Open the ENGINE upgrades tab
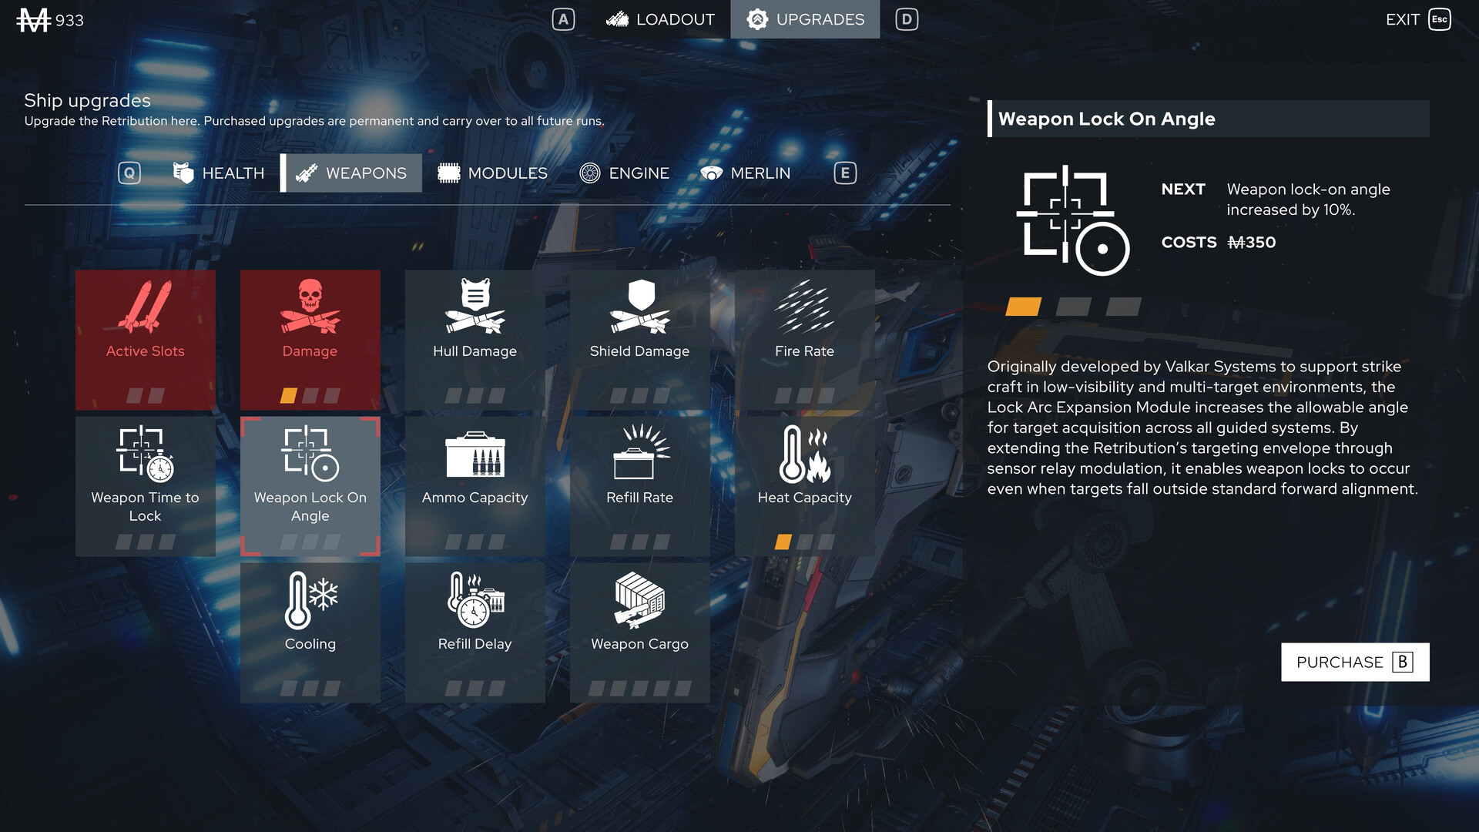 tap(625, 173)
